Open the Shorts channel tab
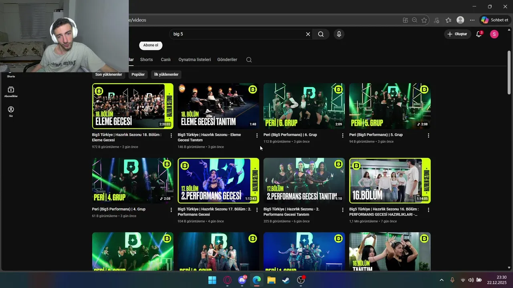Viewport: 513px width, 288px height. pyautogui.click(x=146, y=60)
